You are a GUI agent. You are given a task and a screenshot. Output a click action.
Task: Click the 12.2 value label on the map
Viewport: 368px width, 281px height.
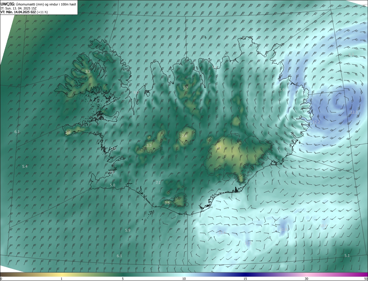tap(316, 122)
